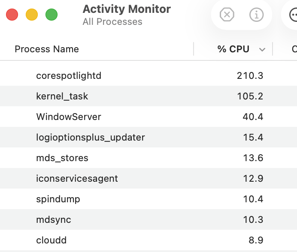Select the corespotlightd process row
Image resolution: width=297 pixels, height=252 pixels.
click(69, 76)
